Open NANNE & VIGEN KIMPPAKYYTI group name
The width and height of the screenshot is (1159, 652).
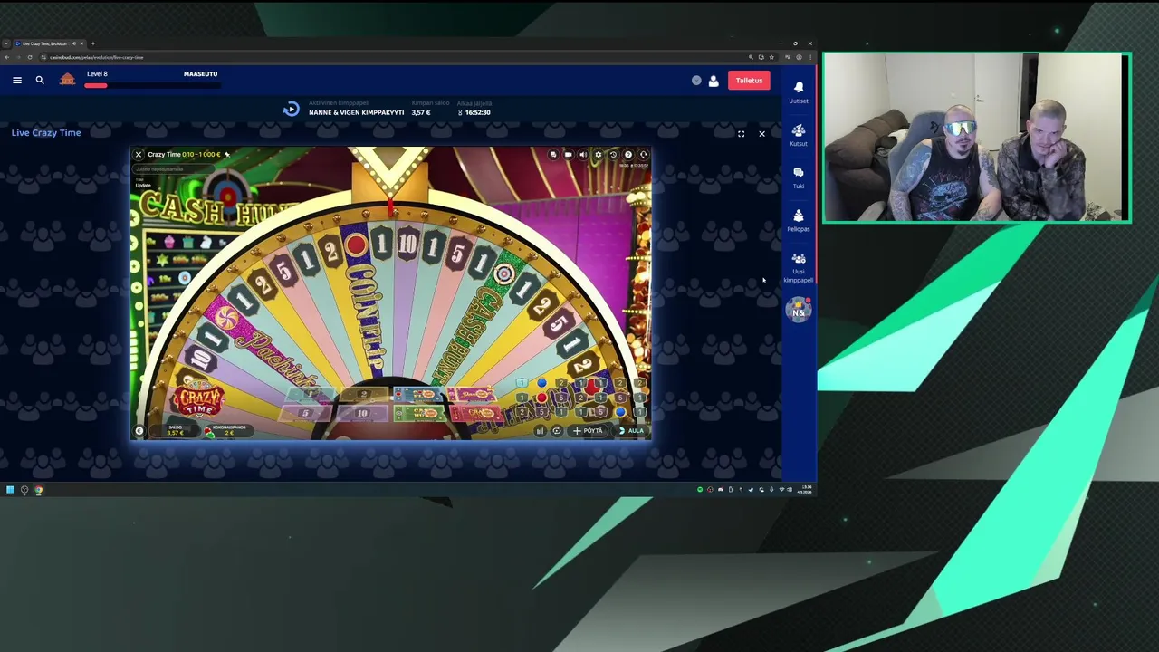[356, 112]
